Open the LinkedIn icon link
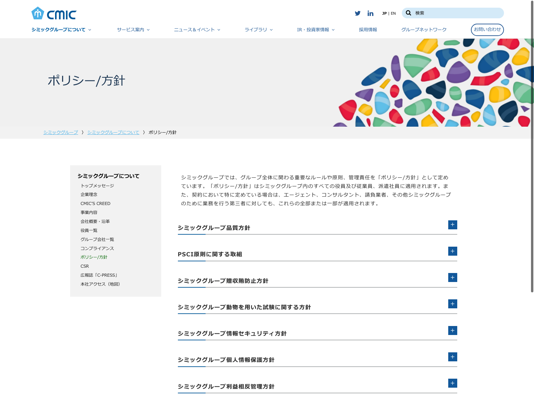This screenshot has width=534, height=400. [x=370, y=13]
